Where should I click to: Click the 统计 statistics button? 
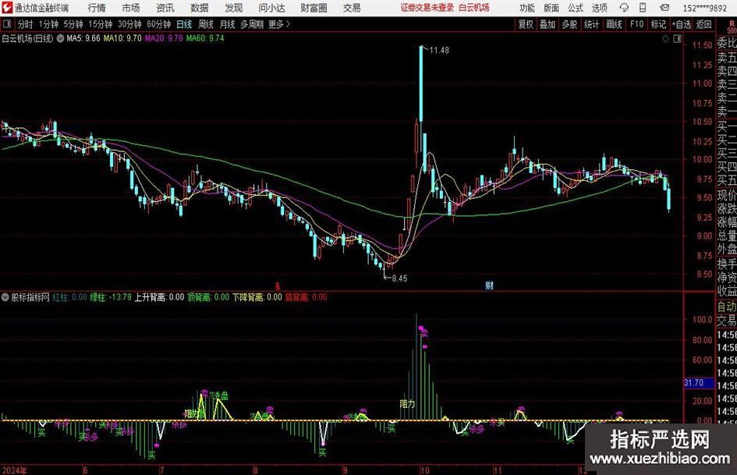(592, 24)
